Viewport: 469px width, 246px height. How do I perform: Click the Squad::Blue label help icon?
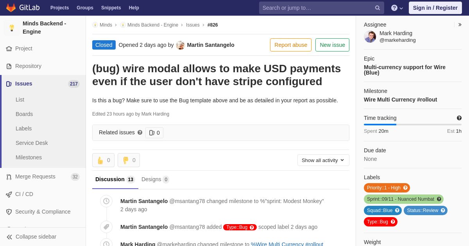397,210
